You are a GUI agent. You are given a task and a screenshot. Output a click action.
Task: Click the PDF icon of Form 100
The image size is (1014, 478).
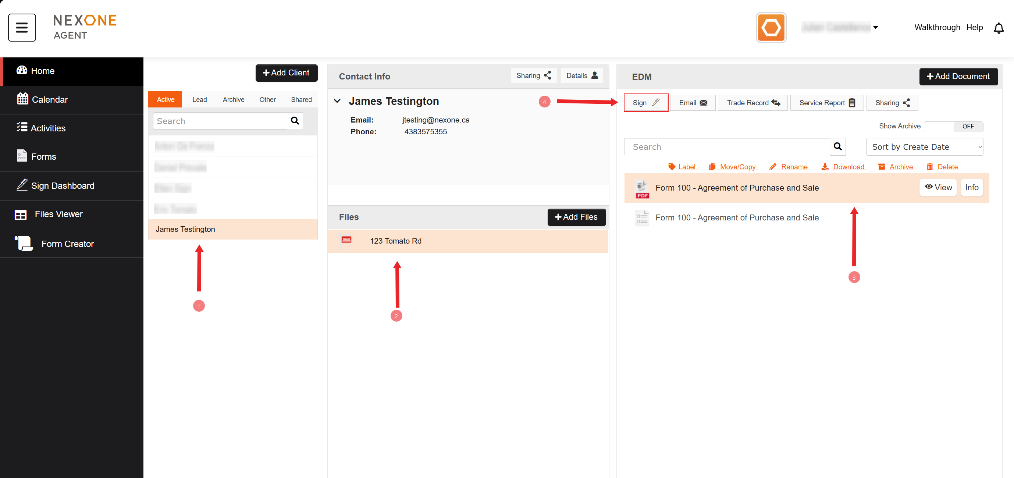[x=642, y=189]
